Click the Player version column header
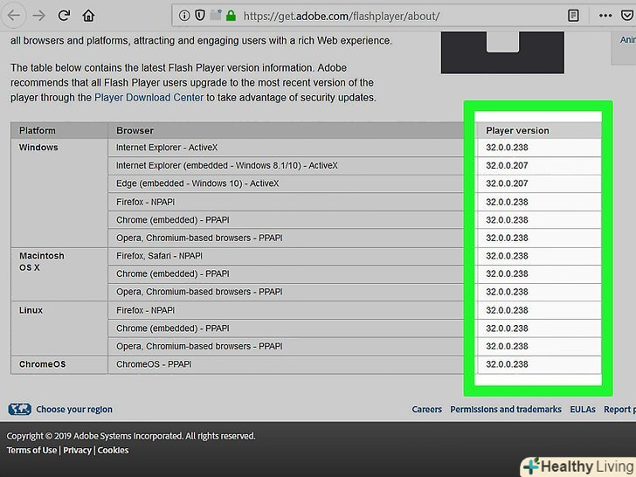 [x=538, y=131]
